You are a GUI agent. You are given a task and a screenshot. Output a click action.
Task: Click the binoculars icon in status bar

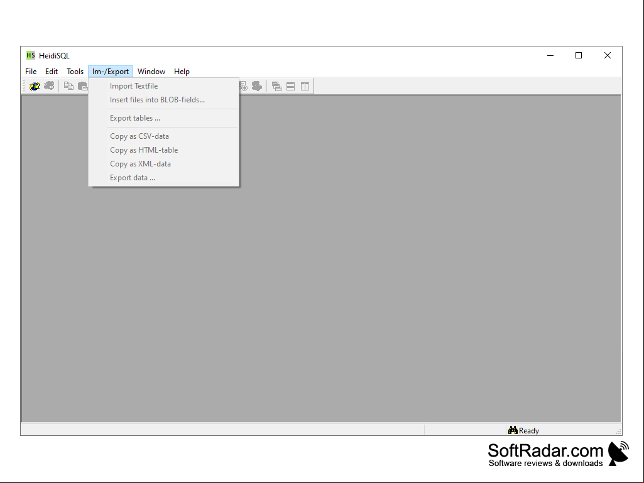pos(513,430)
